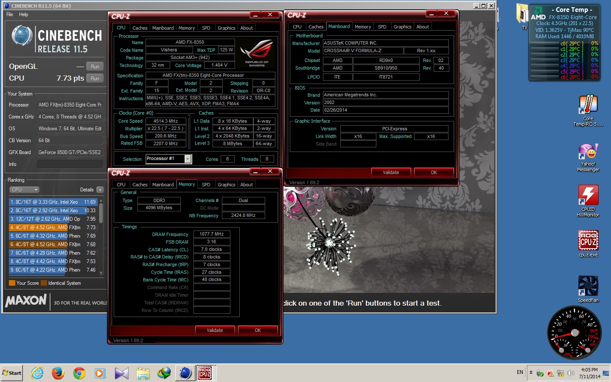Viewport: 611px width, 382px height.
Task: Click DRAM Frequency 1077.7 MHz value
Action: coord(211,234)
